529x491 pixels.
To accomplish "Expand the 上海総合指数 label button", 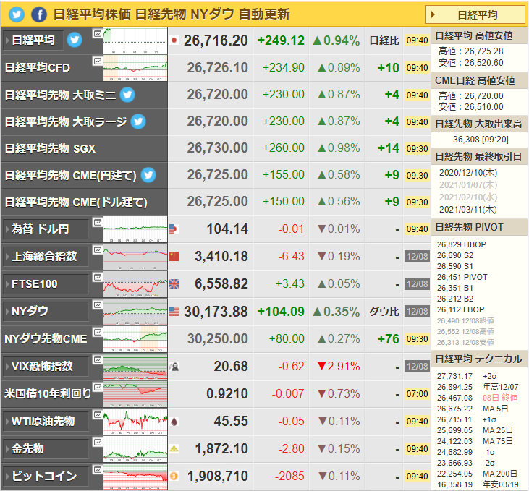I will click(x=46, y=256).
